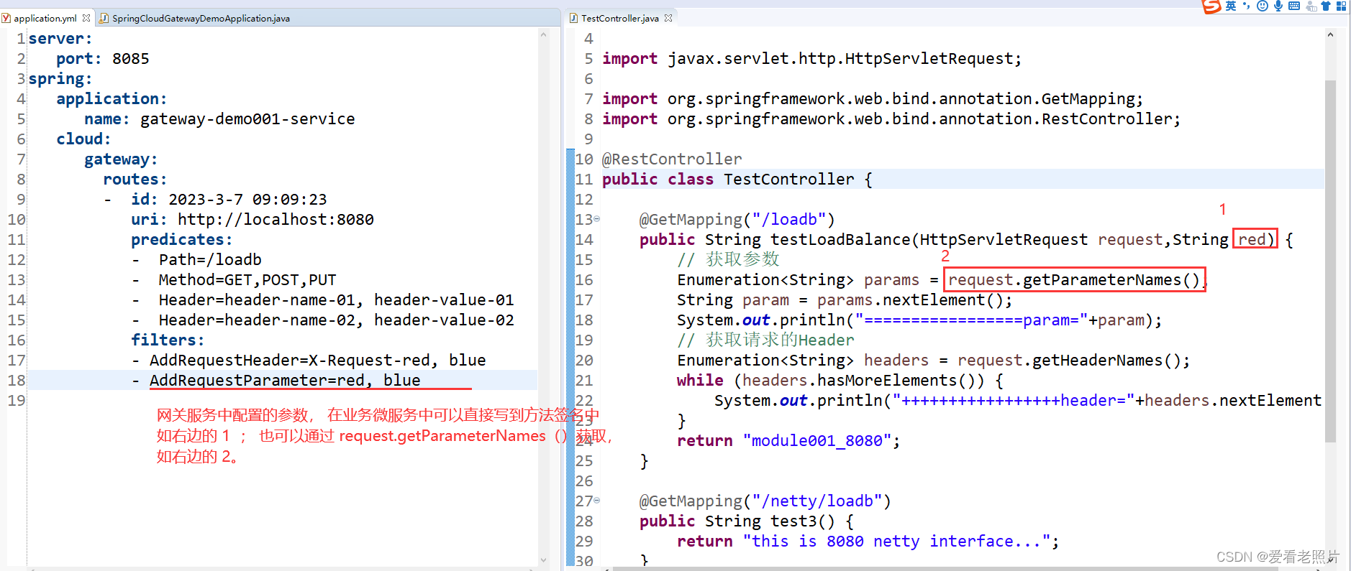Click line number 18 in yml gutter
Viewport: 1351px width, 571px height.
[x=17, y=381]
